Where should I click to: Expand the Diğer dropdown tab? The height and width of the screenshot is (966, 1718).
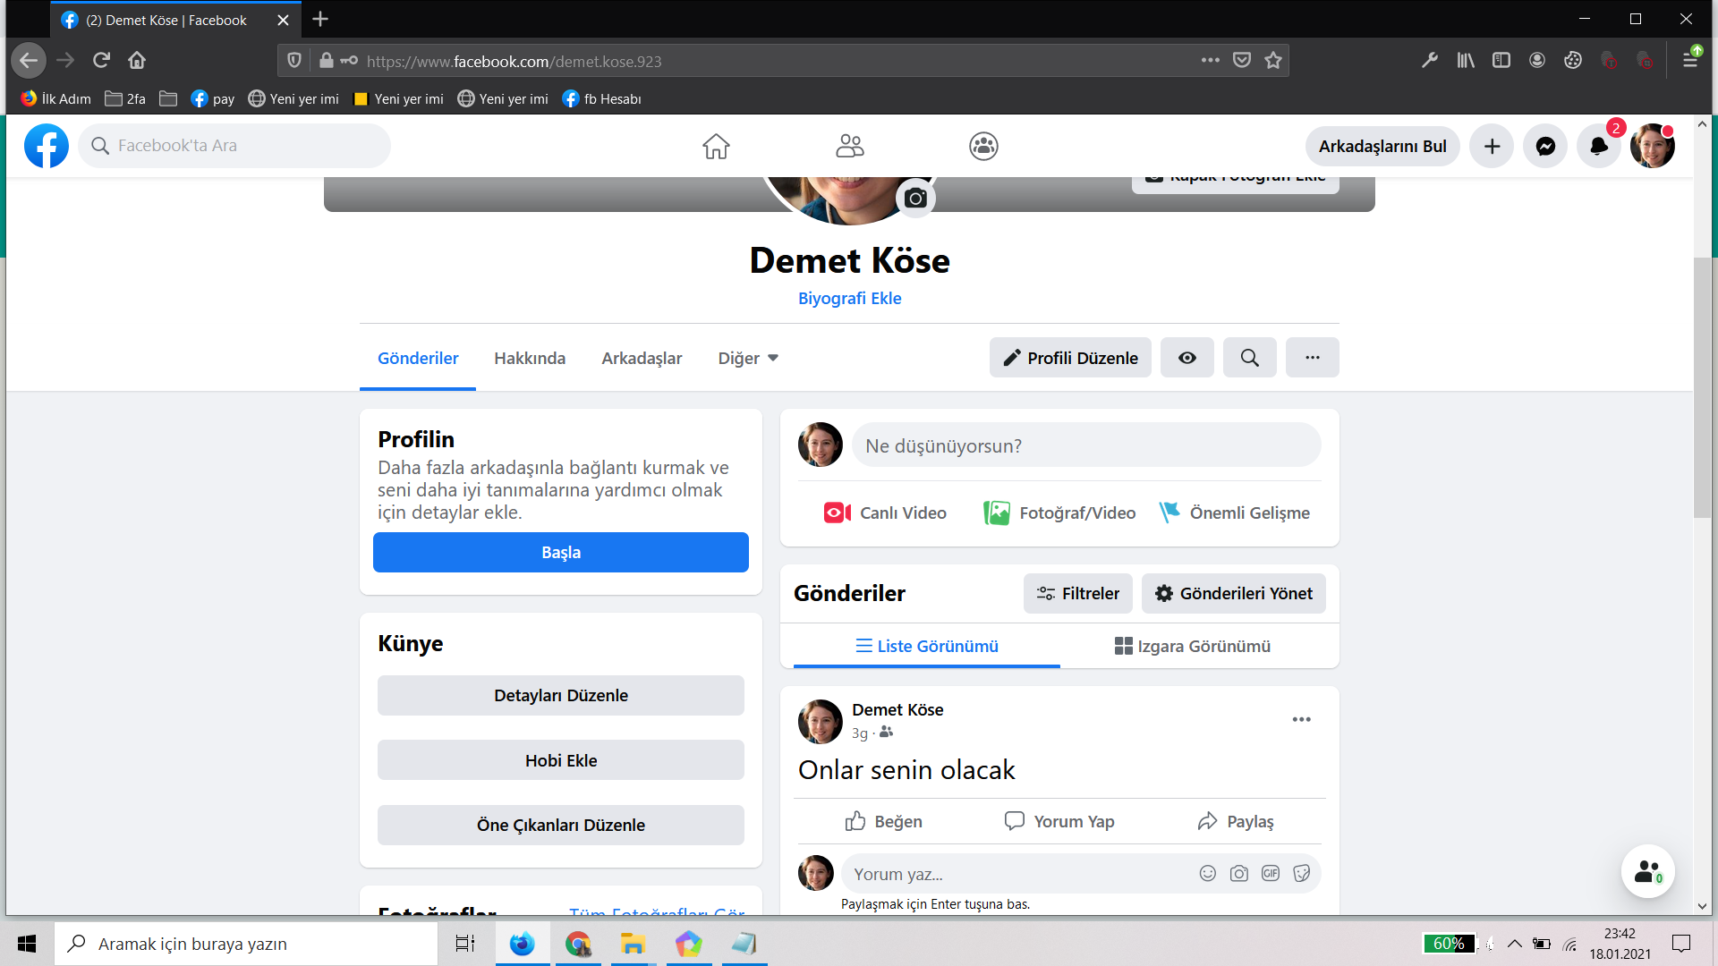pos(748,358)
